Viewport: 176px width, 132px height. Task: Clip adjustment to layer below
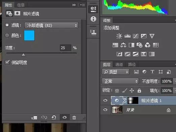pos(34,118)
